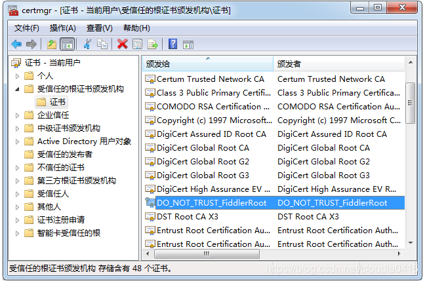The image size is (425, 281).
Task: Click the Back arrow toolbar icon
Action: click(16, 44)
